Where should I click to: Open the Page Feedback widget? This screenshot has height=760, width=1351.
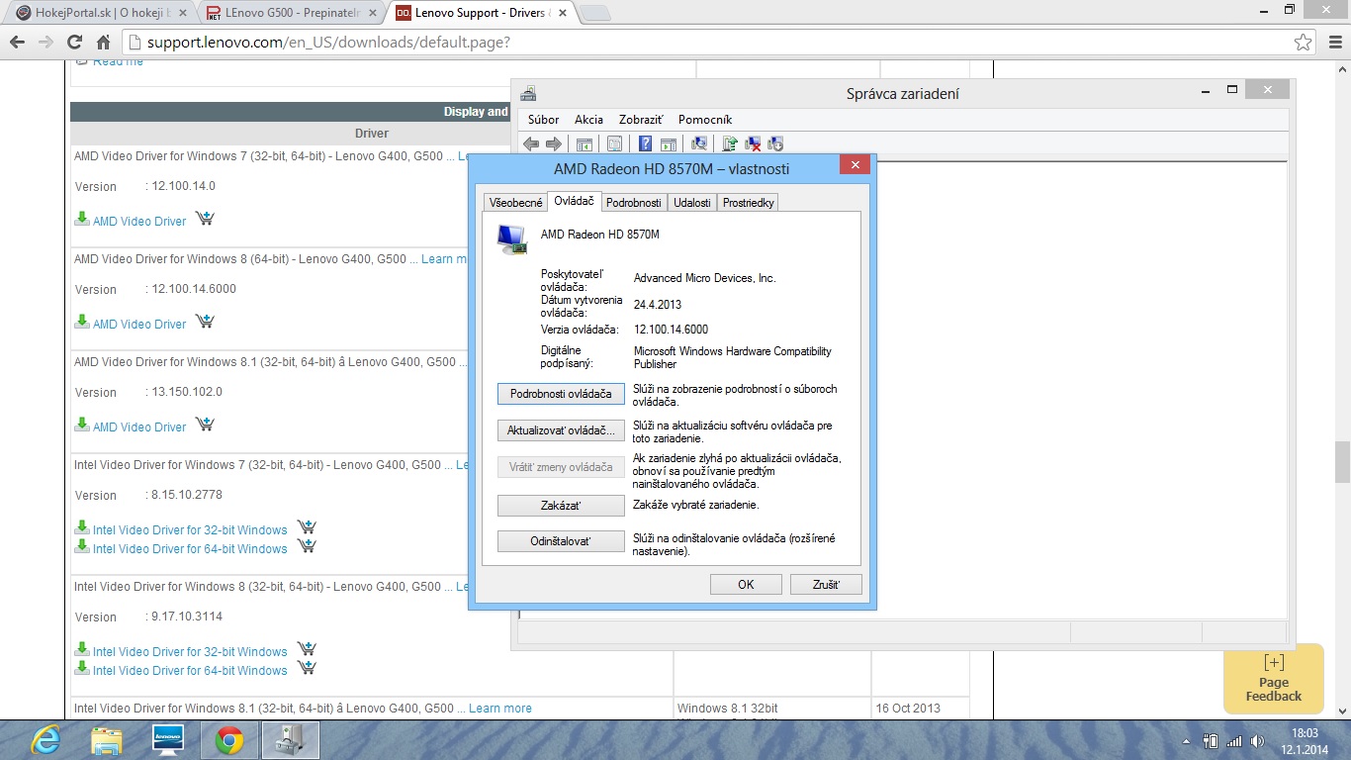coord(1274,678)
